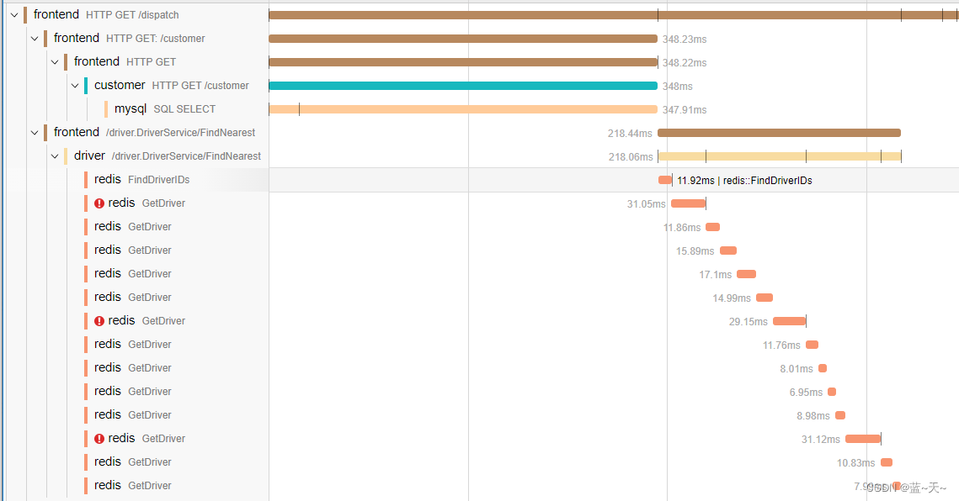
Task: Click the brown indicator beside frontend HTTP GET /dispatch
Action: (x=26, y=14)
